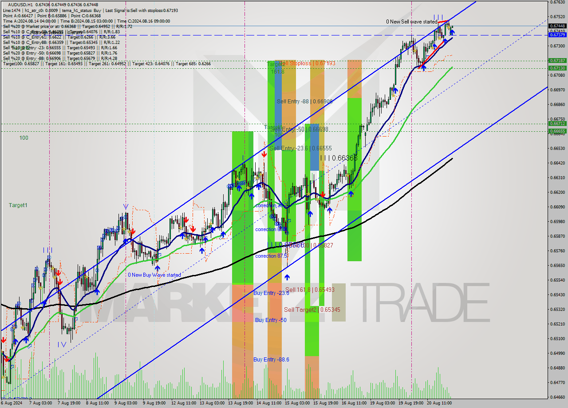This screenshot has width=568, height=408.
Task: Click the current price tag 0.67448
Action: 557,26
